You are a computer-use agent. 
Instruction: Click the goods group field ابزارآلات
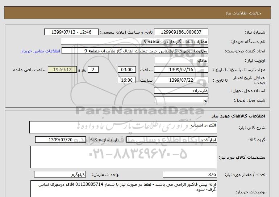[171, 140]
